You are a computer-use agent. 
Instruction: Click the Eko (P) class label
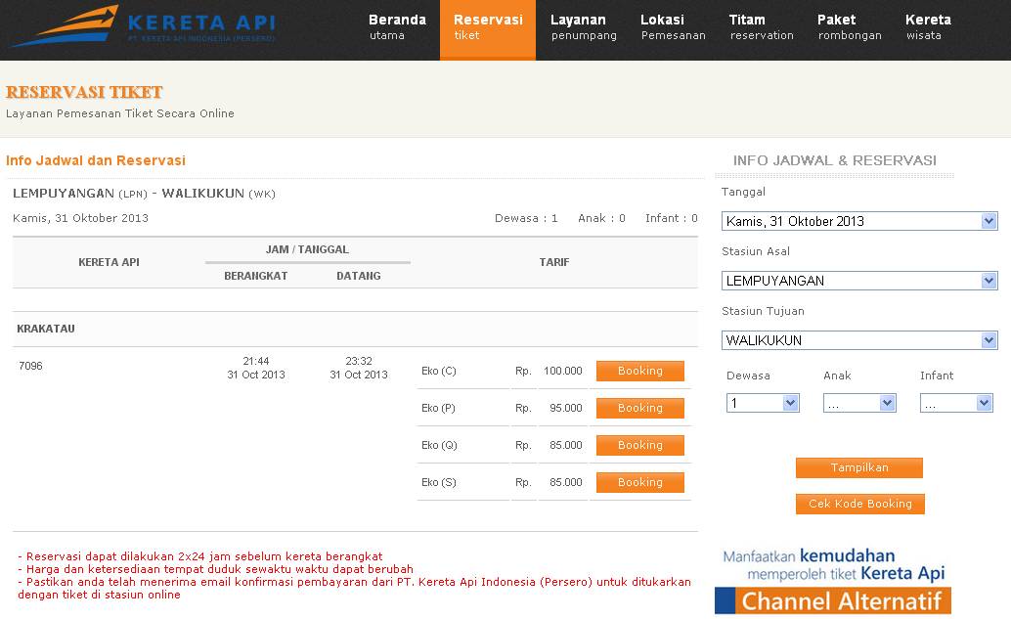[x=438, y=408]
